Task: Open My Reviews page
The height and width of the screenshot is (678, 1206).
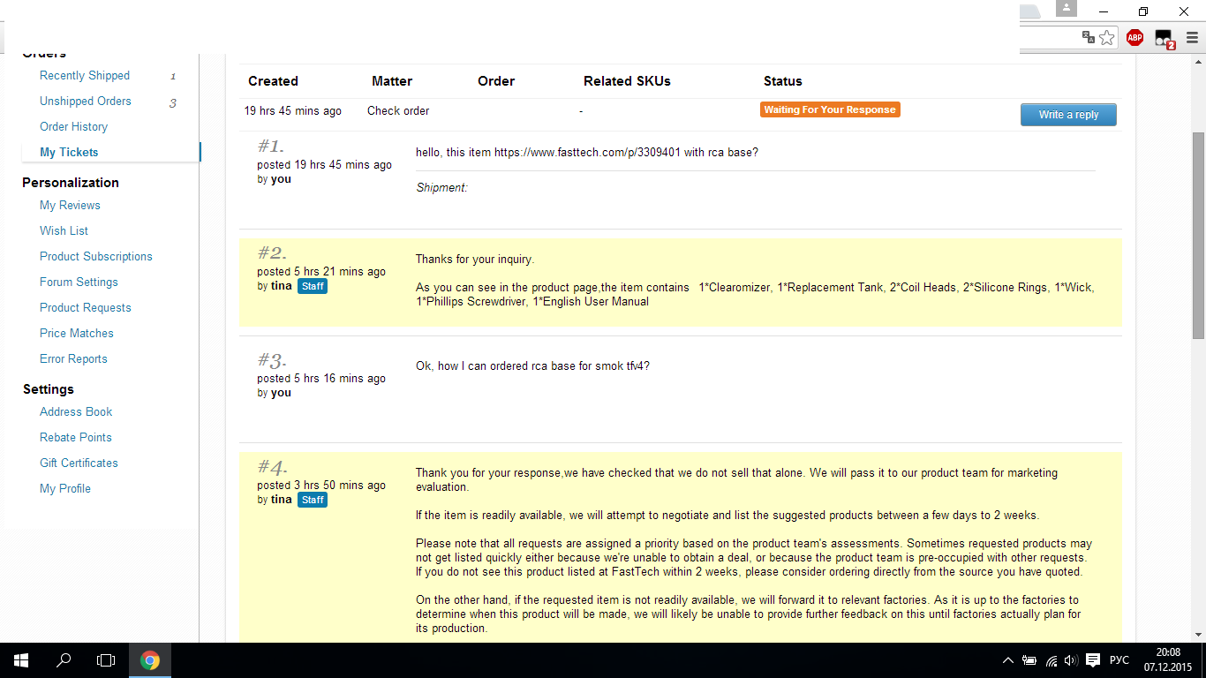Action: [x=70, y=206]
